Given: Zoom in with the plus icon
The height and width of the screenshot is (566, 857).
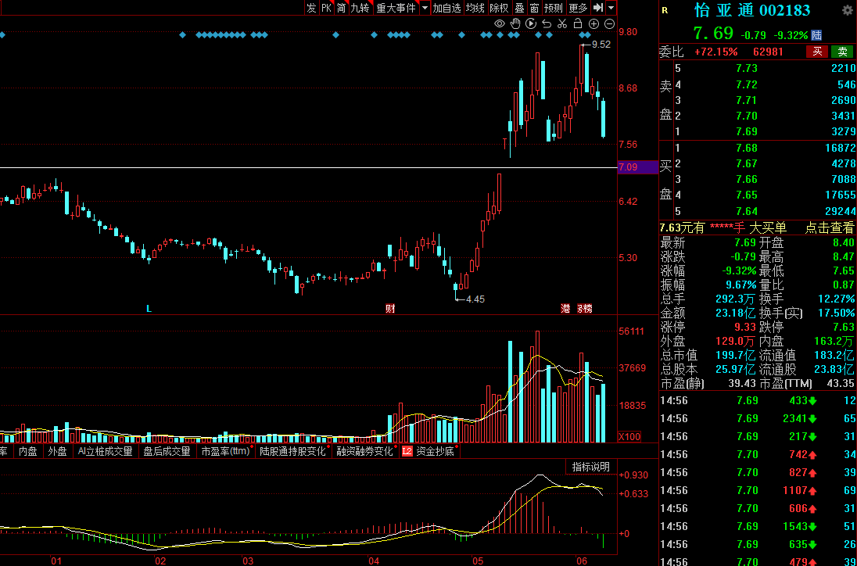Looking at the screenshot, I should pos(593,24).
